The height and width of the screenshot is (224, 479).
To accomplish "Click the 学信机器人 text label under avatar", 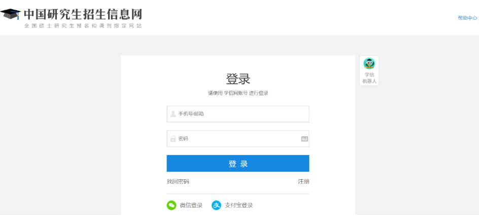I will [x=369, y=78].
